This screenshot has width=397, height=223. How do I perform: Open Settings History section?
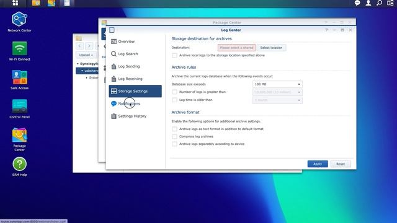(x=135, y=116)
